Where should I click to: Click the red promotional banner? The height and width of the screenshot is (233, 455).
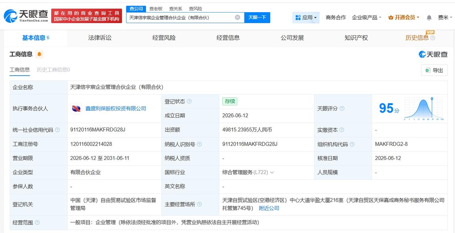87,16
